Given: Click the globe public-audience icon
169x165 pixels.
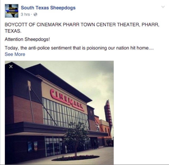Looking at the screenshot, I should [x=35, y=14].
